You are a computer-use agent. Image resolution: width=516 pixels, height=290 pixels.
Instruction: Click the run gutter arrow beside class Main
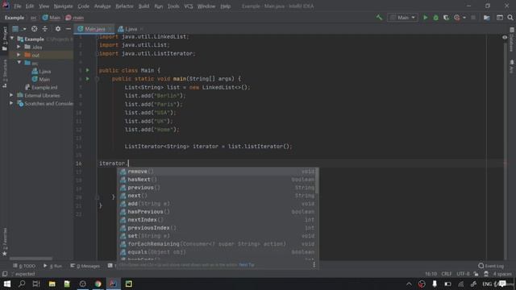(88, 70)
